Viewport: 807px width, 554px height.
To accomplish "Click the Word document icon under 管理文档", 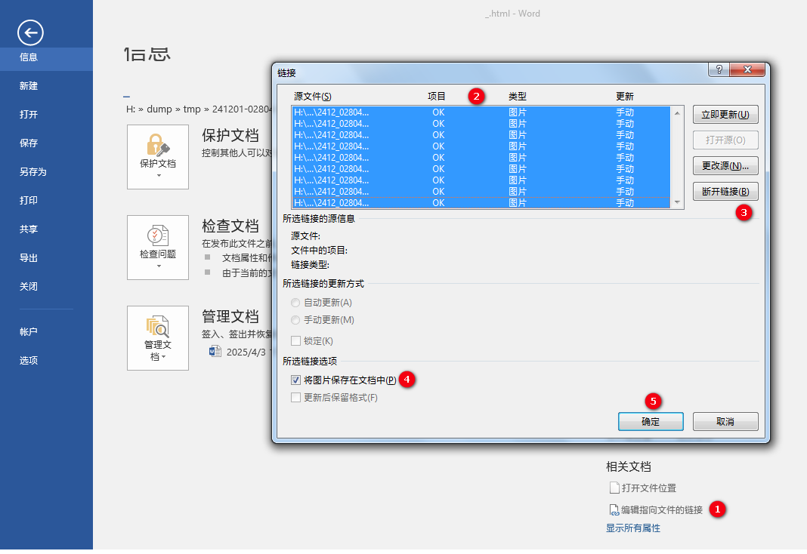I will pyautogui.click(x=215, y=352).
